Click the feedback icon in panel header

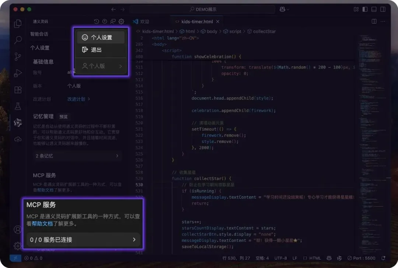point(113,22)
